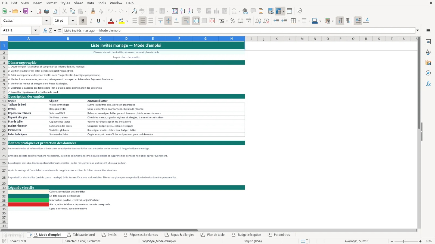Open the File menu
The height and width of the screenshot is (244, 435).
click(x=5, y=3)
